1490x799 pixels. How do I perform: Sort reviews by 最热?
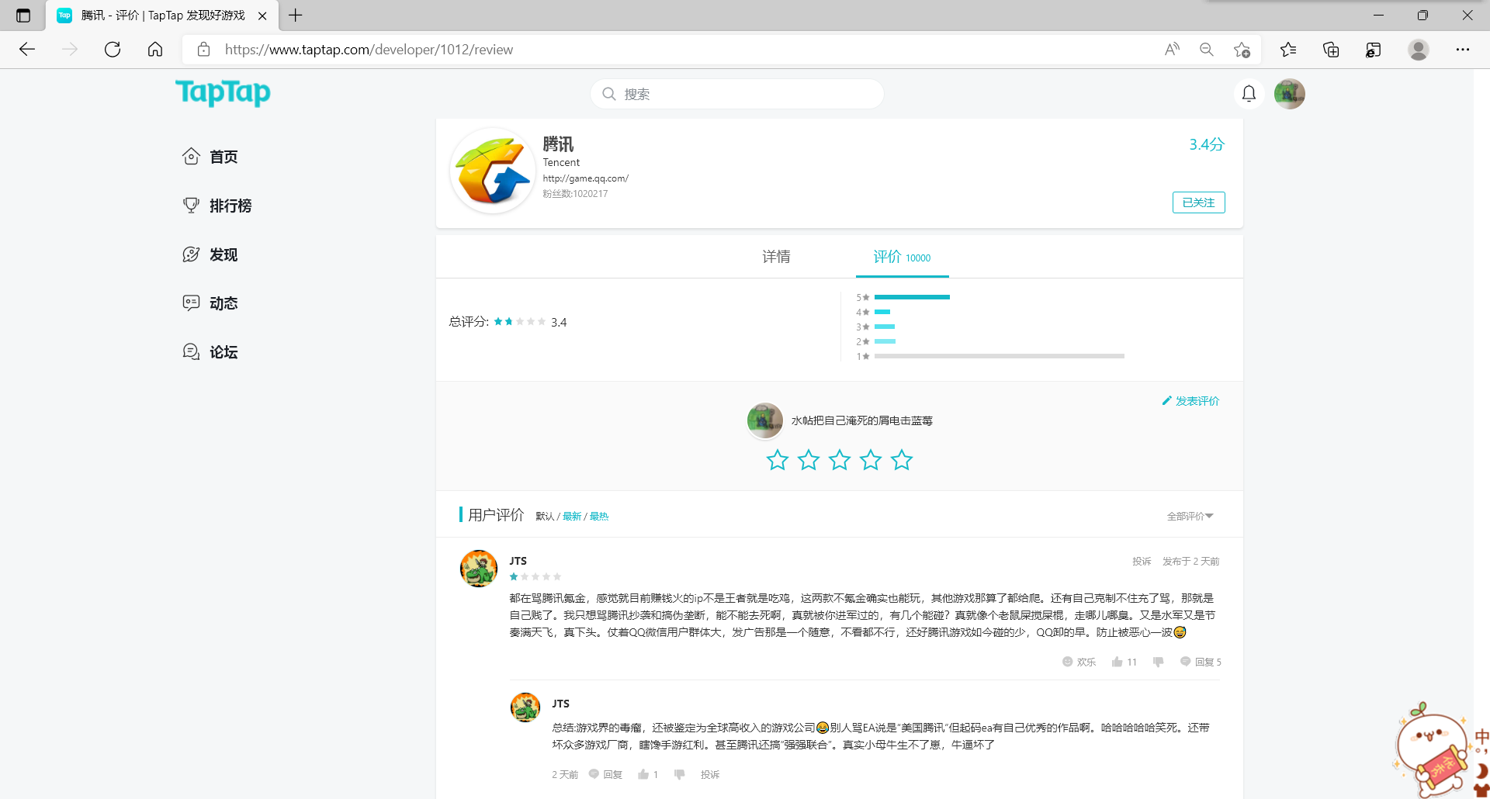pyautogui.click(x=599, y=517)
